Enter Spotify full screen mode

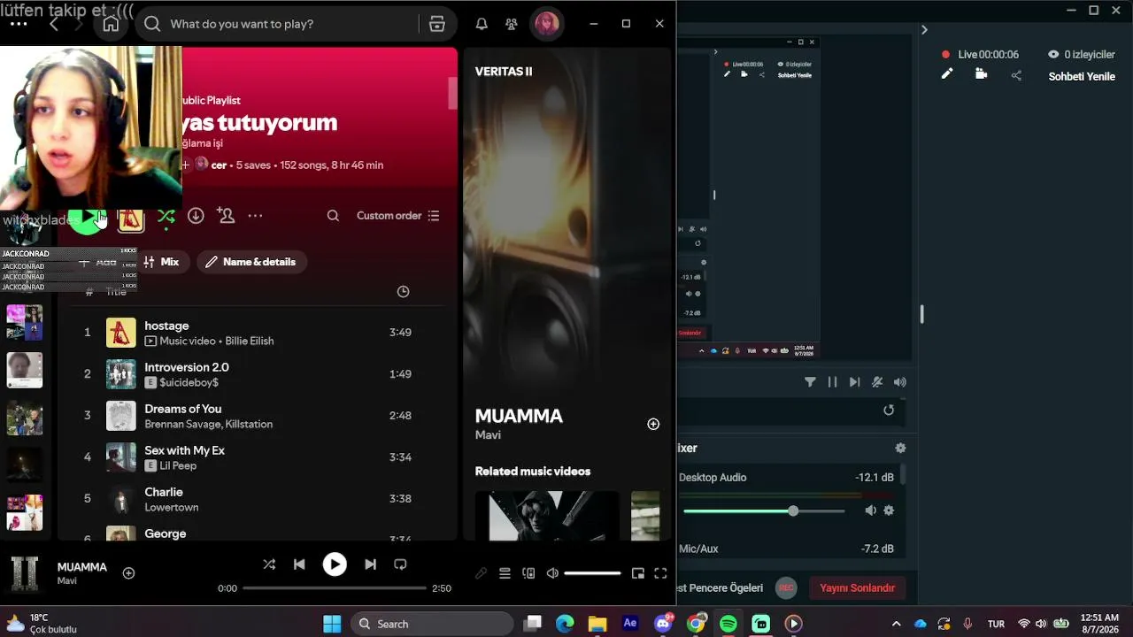click(x=660, y=573)
